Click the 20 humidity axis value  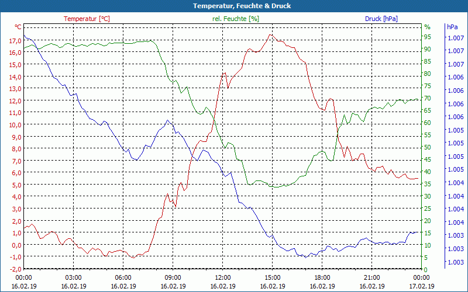[428, 221]
